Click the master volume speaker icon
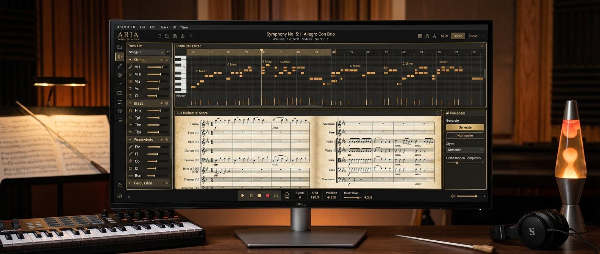 (x=452, y=196)
